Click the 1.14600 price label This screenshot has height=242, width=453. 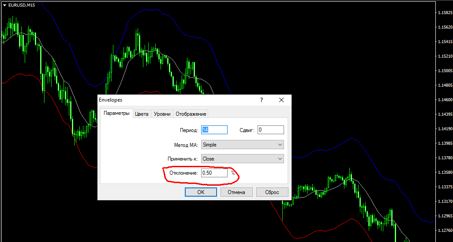click(445, 100)
